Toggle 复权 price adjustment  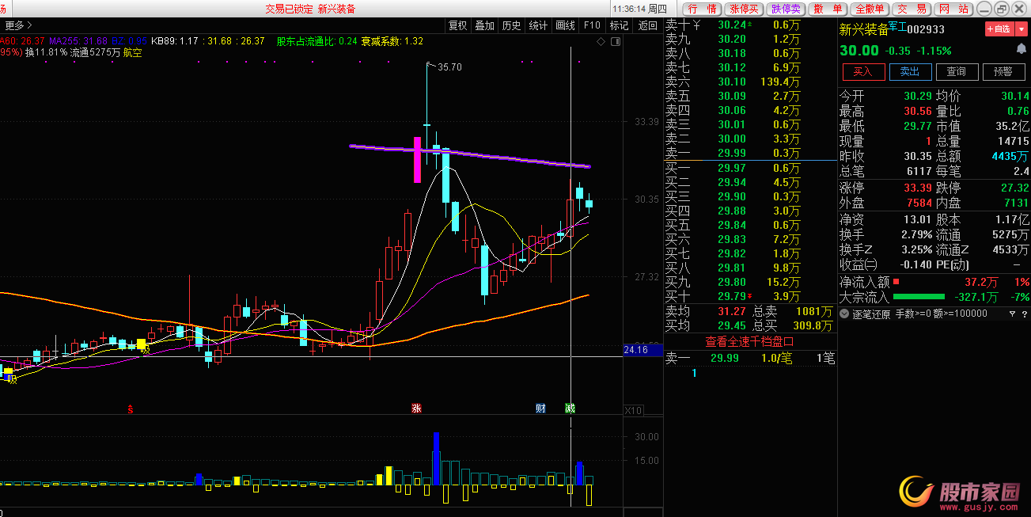pos(458,25)
